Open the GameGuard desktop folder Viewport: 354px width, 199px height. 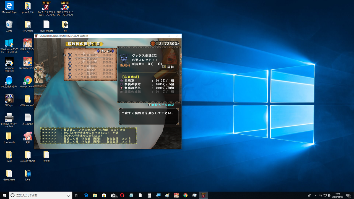[9, 175]
